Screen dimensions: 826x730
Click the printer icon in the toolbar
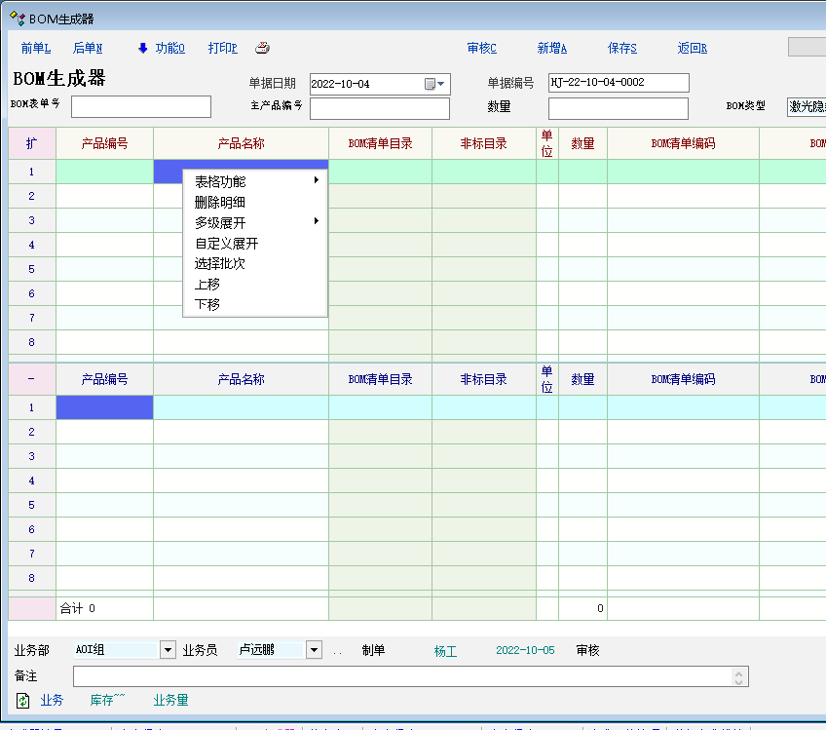click(262, 48)
